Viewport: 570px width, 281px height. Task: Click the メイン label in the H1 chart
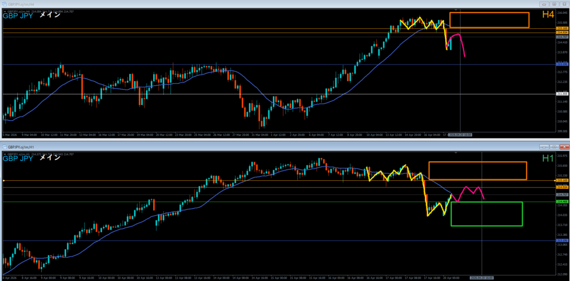[50, 158]
